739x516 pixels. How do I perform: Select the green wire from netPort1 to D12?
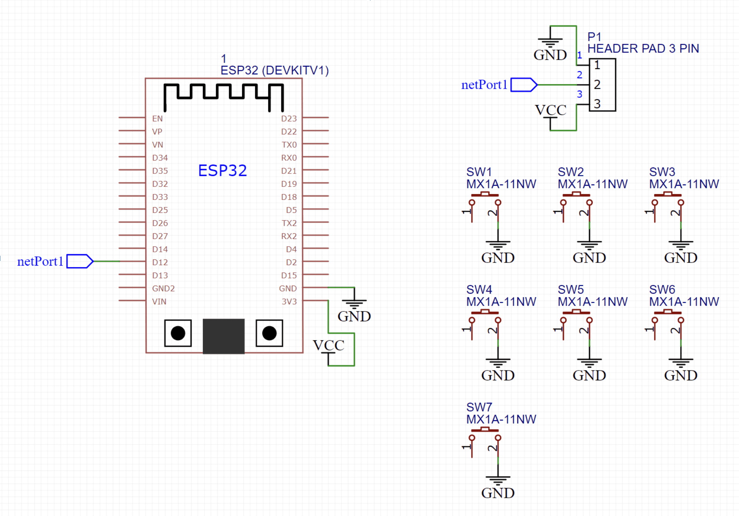(107, 261)
